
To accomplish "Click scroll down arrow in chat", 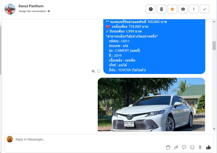I will click(x=214, y=129).
